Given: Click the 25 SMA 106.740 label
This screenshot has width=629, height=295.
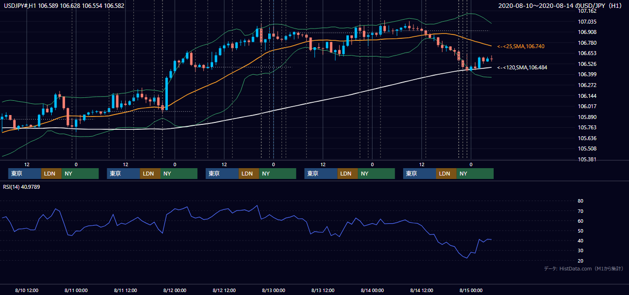Looking at the screenshot, I should coord(521,46).
